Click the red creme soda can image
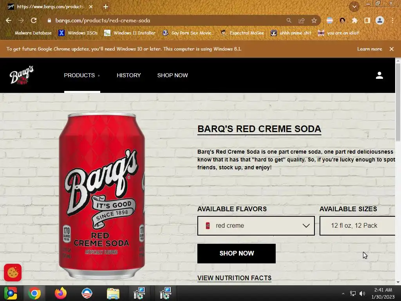Screen dimensions: 401x301 click(102, 196)
